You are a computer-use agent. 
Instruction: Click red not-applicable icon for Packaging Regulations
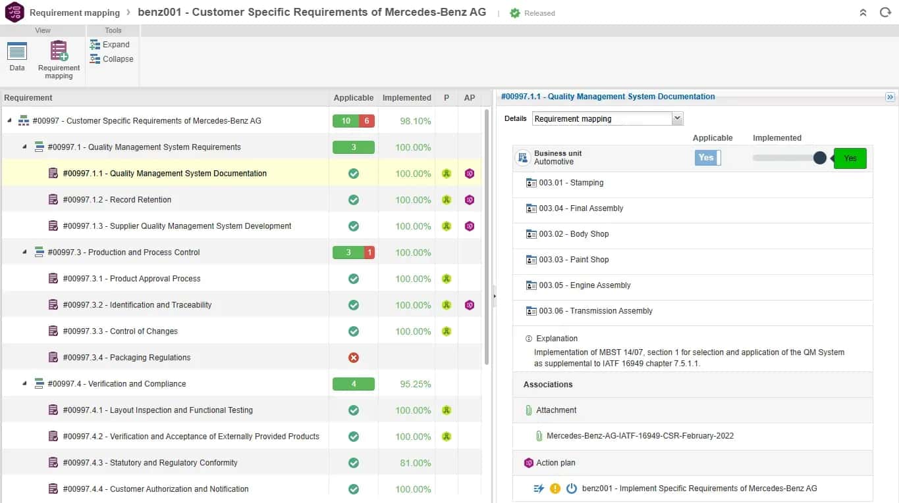click(x=354, y=358)
